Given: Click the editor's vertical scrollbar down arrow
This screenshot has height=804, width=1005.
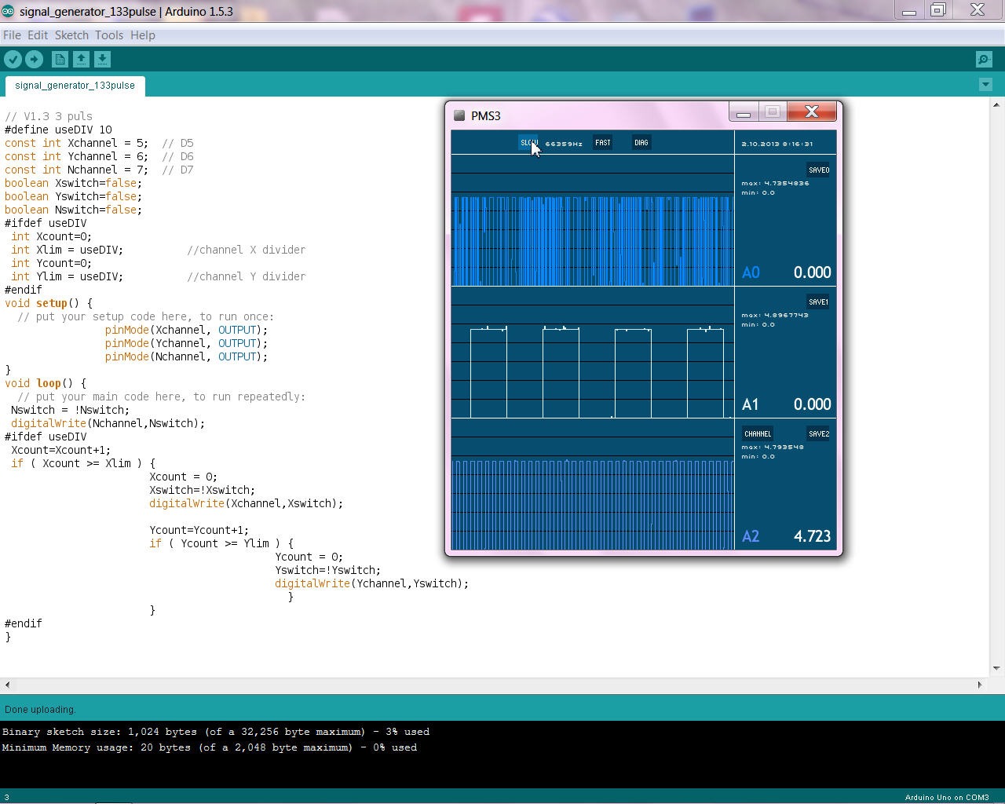Looking at the screenshot, I should pyautogui.click(x=996, y=668).
